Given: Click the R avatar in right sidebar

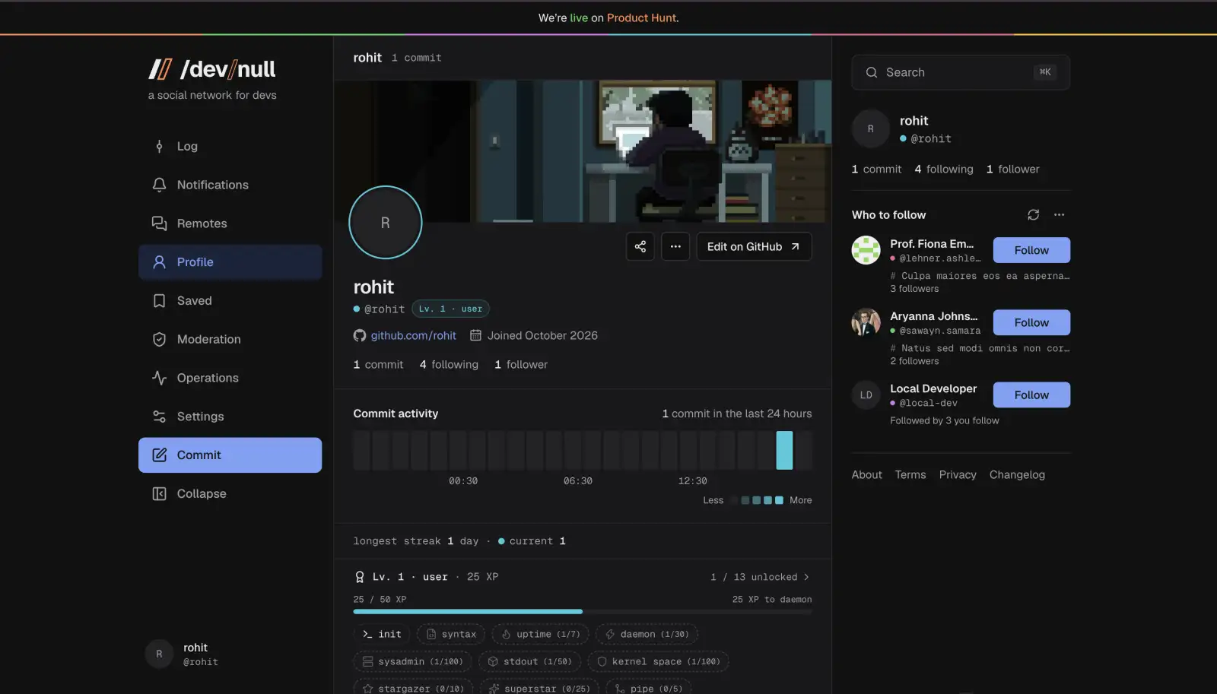Looking at the screenshot, I should coord(870,129).
